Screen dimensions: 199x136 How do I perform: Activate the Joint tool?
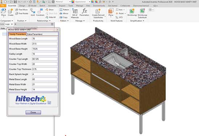pos(33,12)
